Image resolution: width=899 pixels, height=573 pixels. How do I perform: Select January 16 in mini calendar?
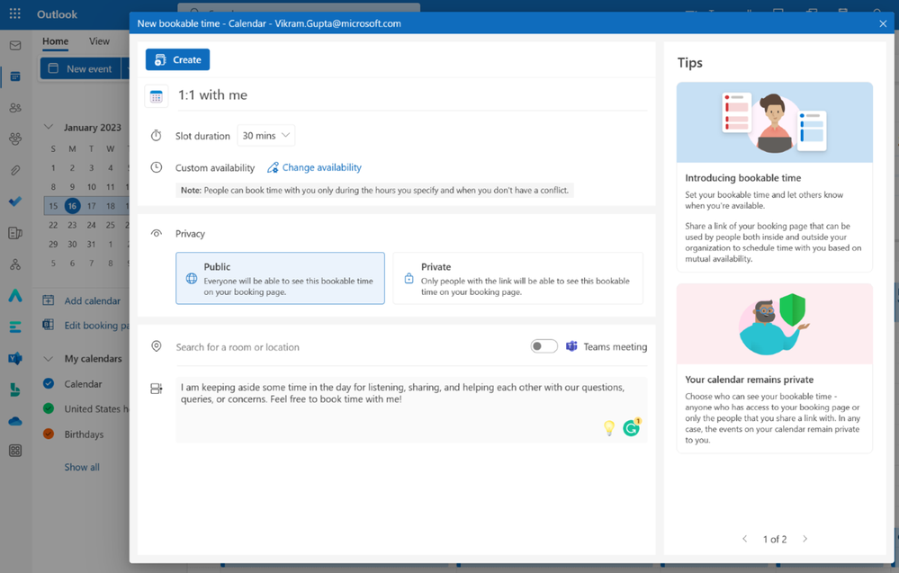tap(72, 206)
